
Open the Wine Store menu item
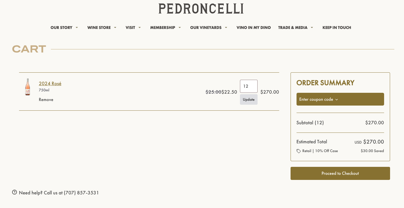click(x=99, y=28)
